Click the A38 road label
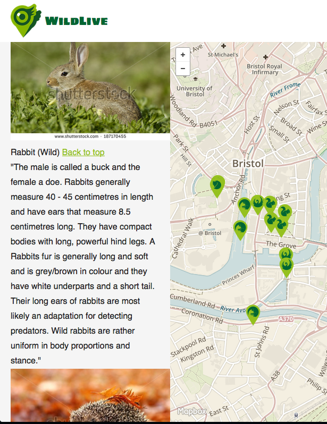Image resolution: width=327 pixels, height=424 pixels. pyautogui.click(x=275, y=376)
